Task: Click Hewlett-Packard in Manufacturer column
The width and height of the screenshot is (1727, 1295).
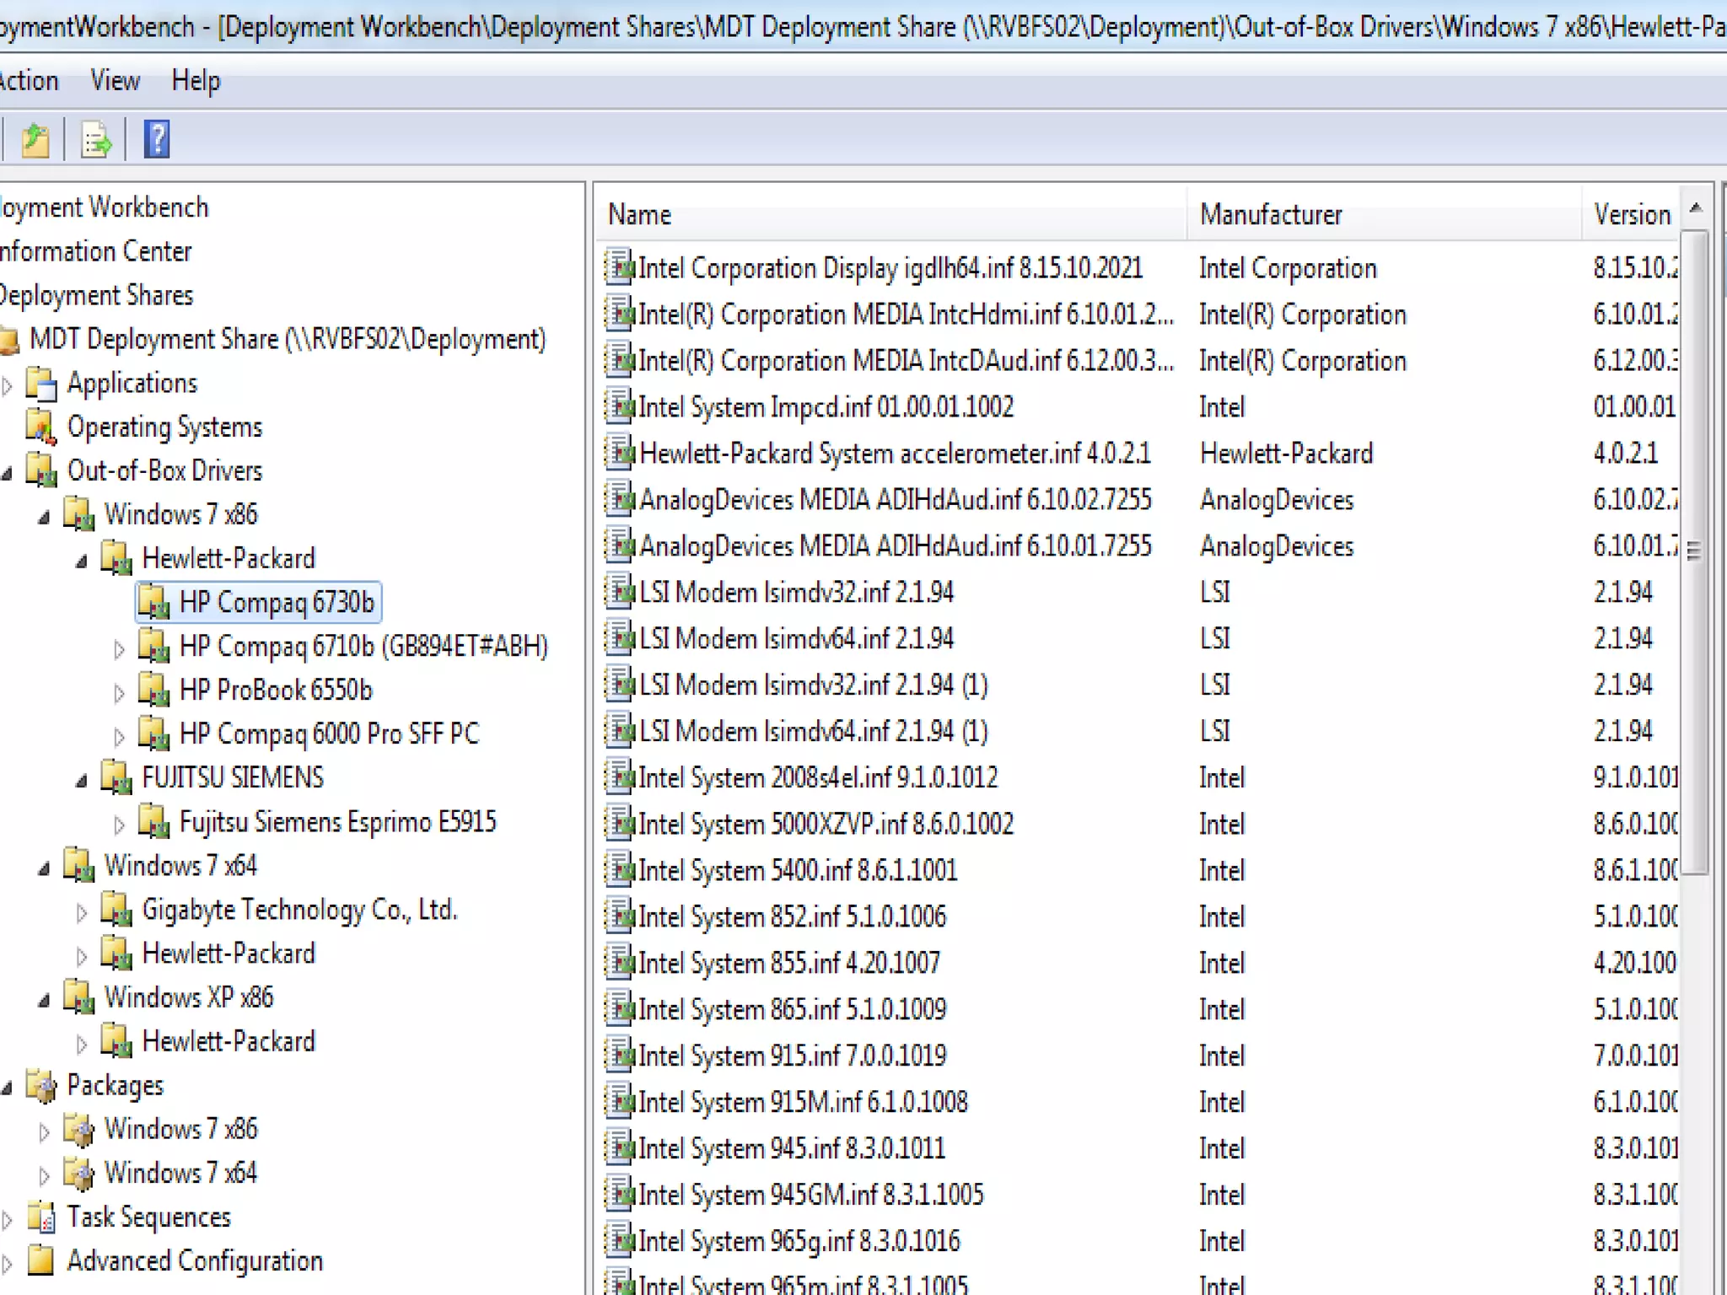Action: pos(1286,454)
